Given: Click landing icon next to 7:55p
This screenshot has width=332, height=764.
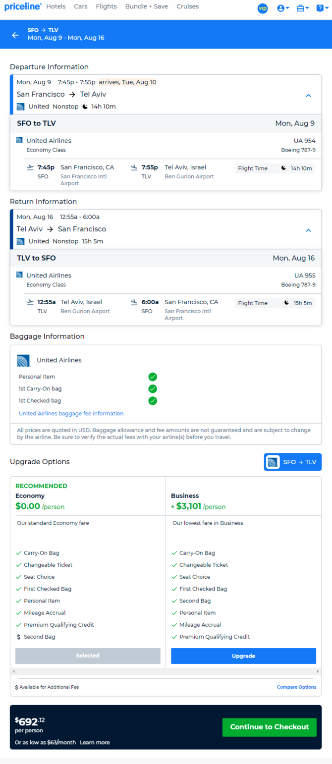Looking at the screenshot, I should 134,167.
